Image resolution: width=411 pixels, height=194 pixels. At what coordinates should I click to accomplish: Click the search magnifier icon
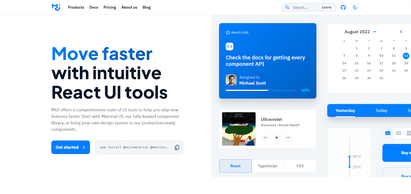[287, 7]
